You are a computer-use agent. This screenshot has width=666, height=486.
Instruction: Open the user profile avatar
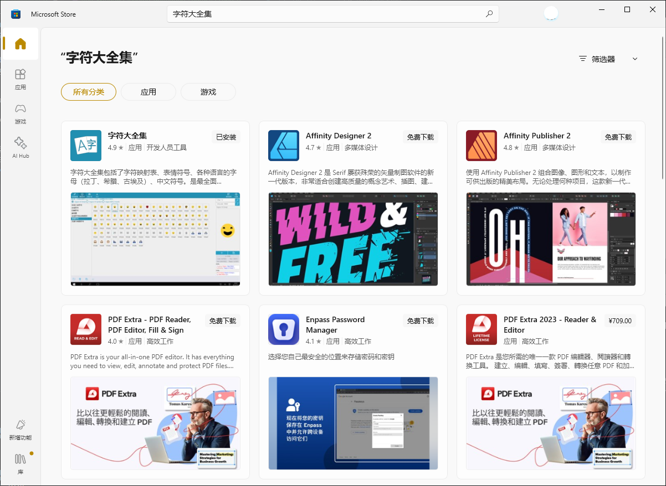pos(551,14)
